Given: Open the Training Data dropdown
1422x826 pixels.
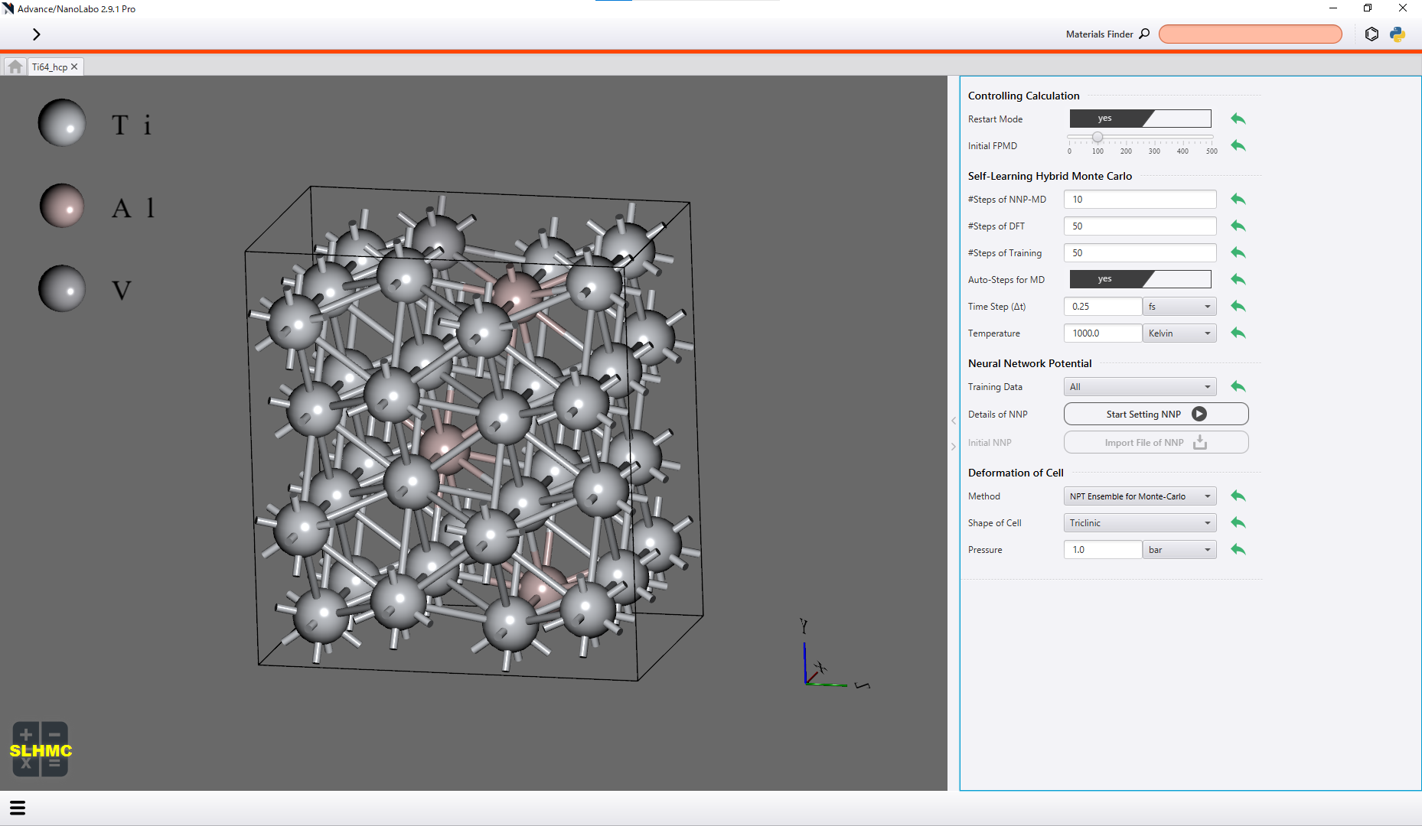Looking at the screenshot, I should point(1140,386).
